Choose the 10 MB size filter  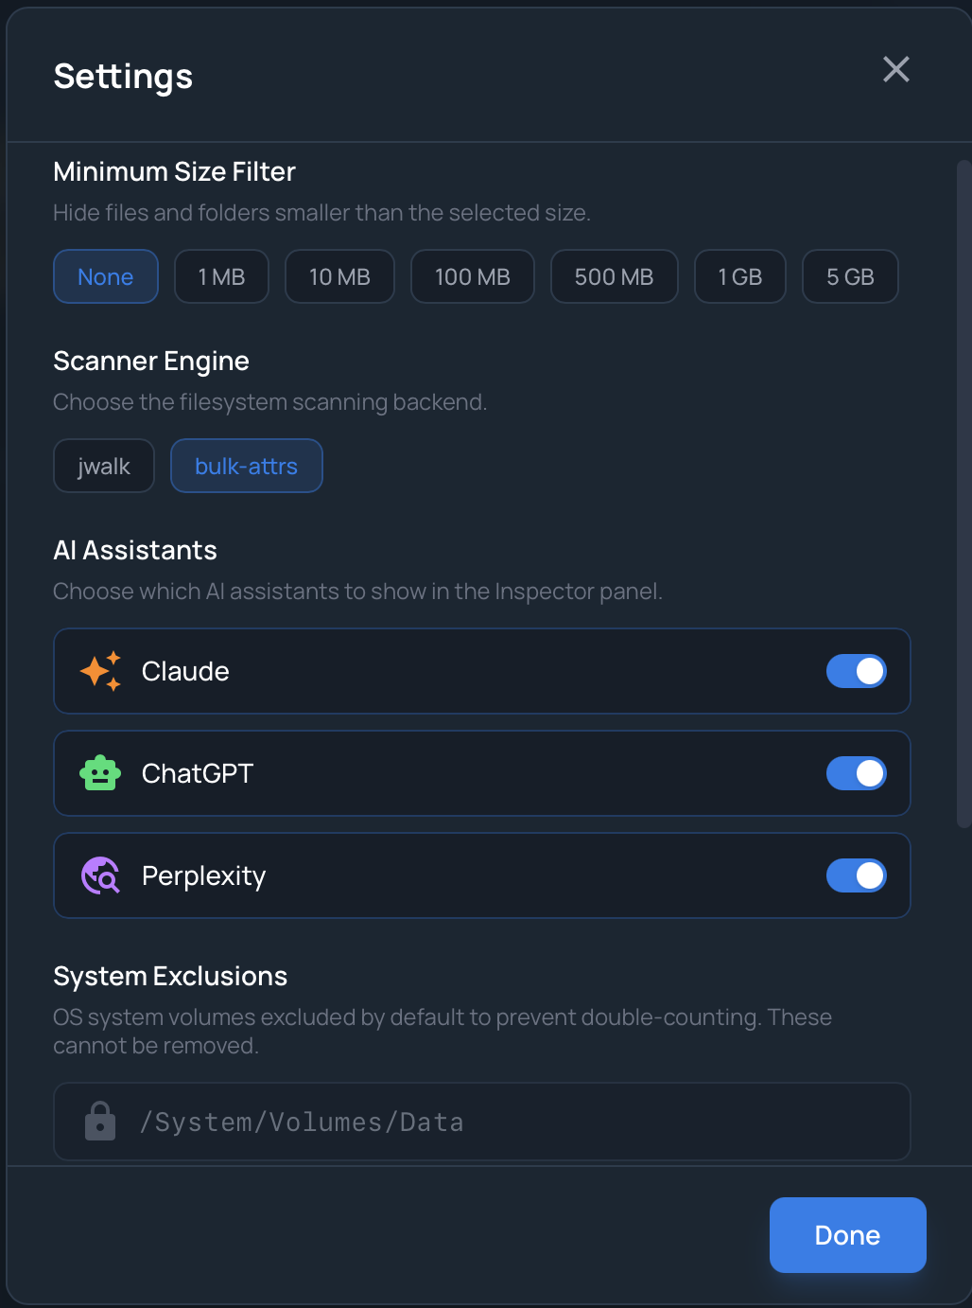click(339, 276)
